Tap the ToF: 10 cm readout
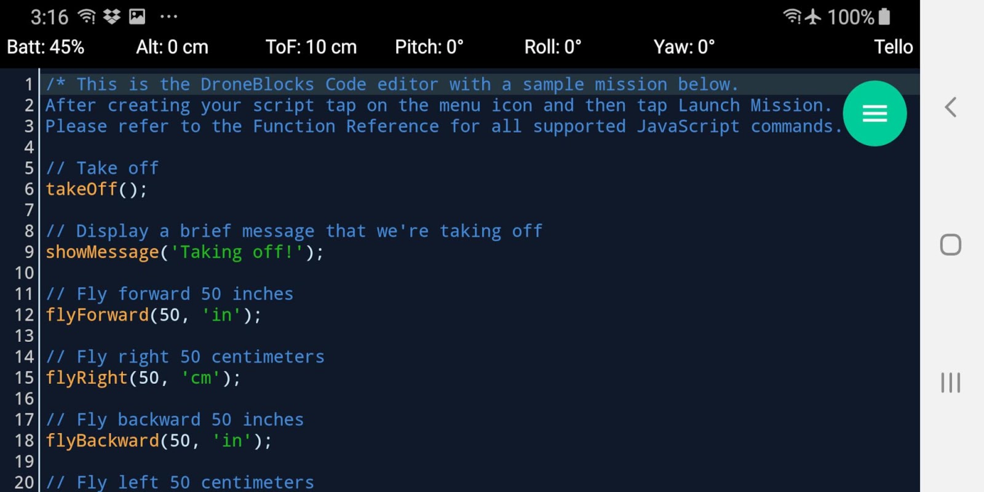This screenshot has width=984, height=492. coord(311,47)
